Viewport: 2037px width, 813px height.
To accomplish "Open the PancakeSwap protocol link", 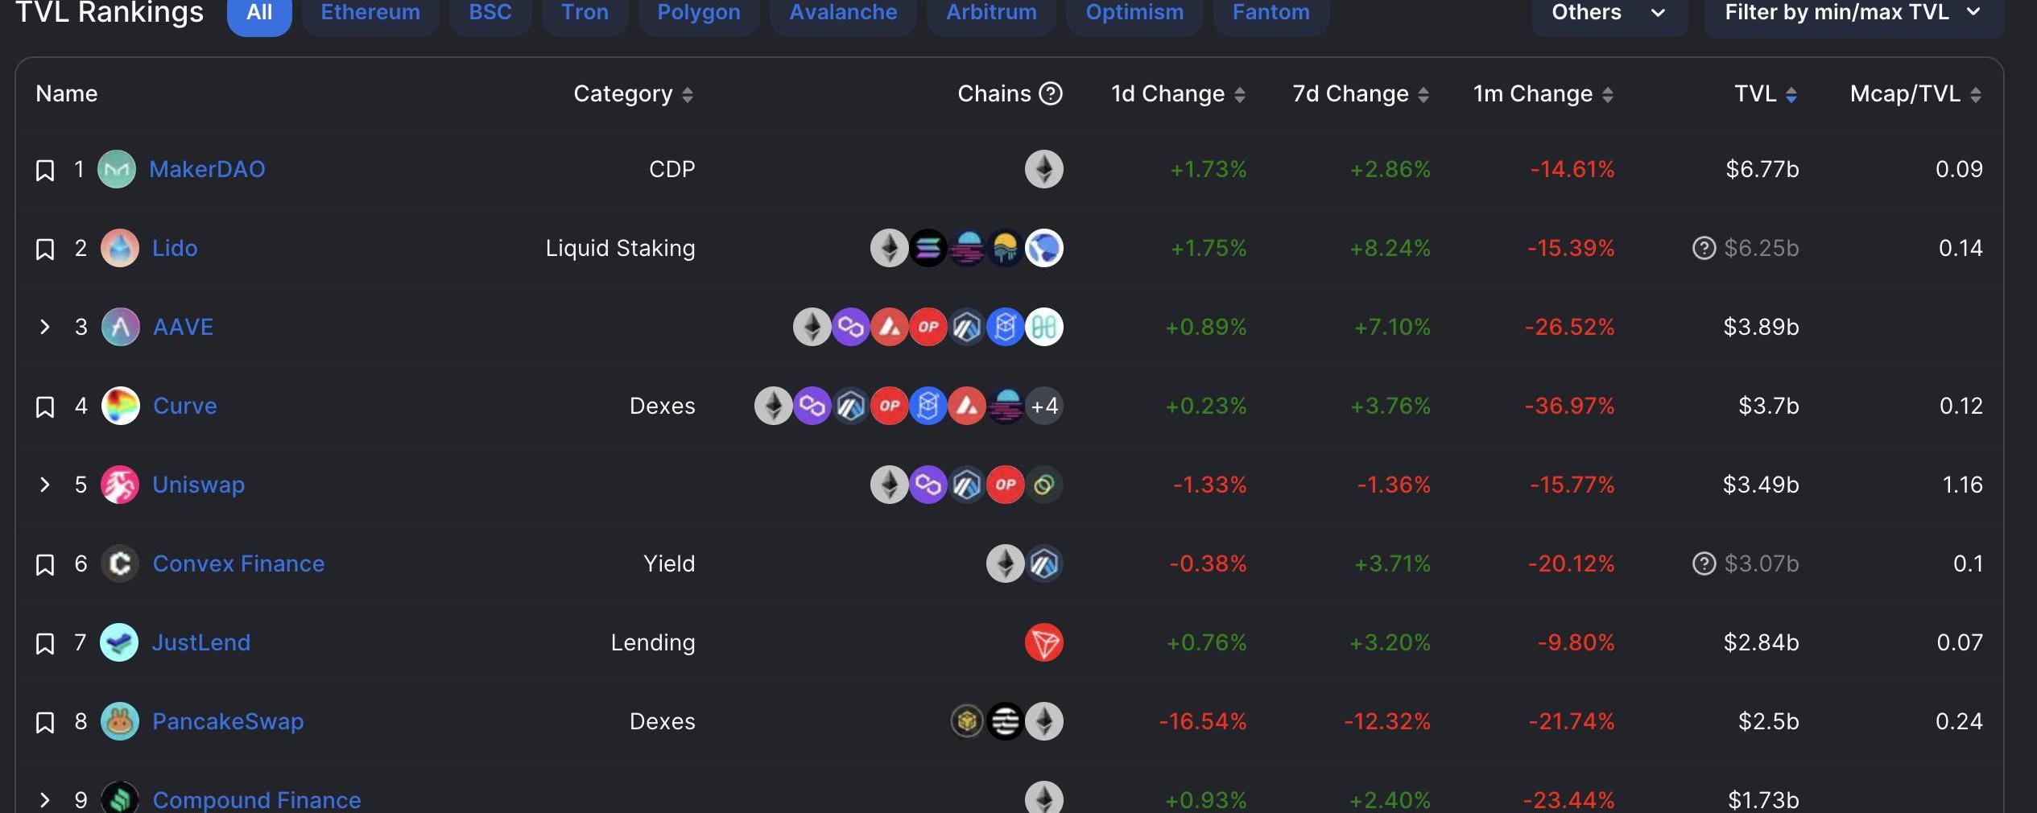I will click(x=228, y=721).
